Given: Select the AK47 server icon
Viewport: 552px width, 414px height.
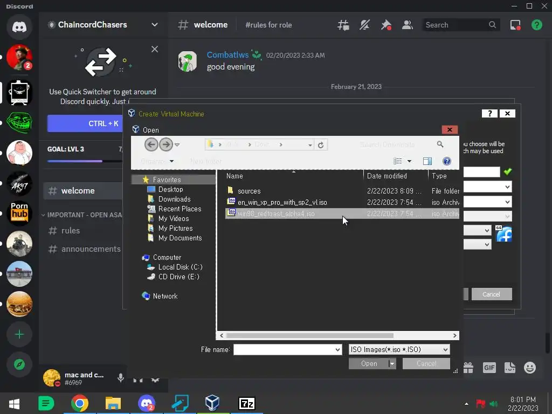Looking at the screenshot, I should click(19, 183).
